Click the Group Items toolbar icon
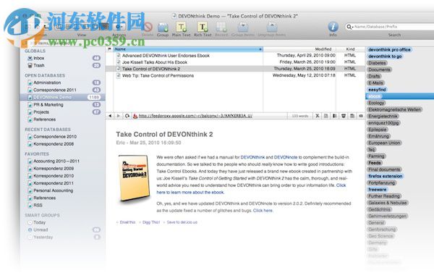The height and width of the screenshot is (273, 434). point(243,28)
